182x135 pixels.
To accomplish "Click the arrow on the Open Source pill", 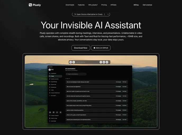I will [x=107, y=14].
